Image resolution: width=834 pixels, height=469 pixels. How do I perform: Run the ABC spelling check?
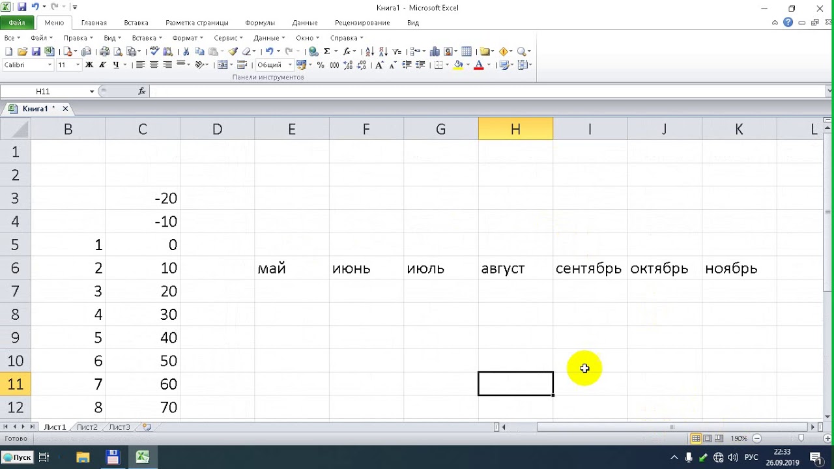click(x=154, y=51)
